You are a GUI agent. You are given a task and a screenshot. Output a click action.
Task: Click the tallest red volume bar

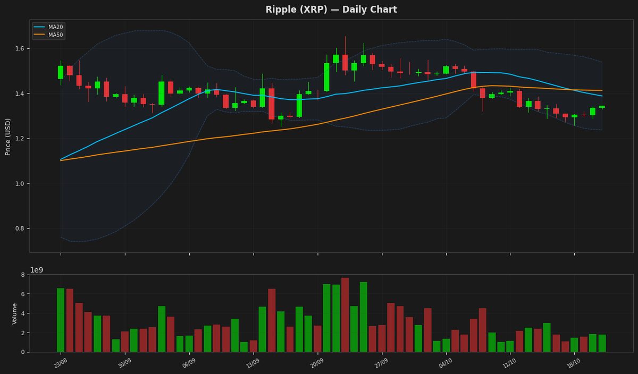pos(345,314)
